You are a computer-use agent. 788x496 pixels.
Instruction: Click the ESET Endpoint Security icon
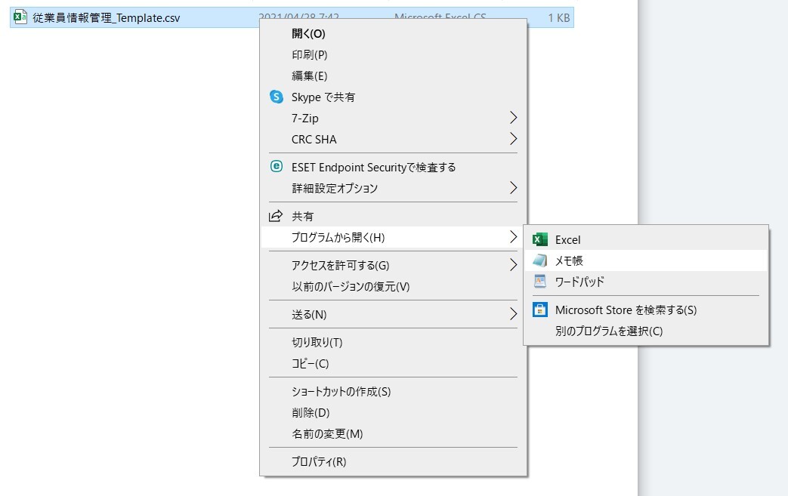(x=276, y=167)
